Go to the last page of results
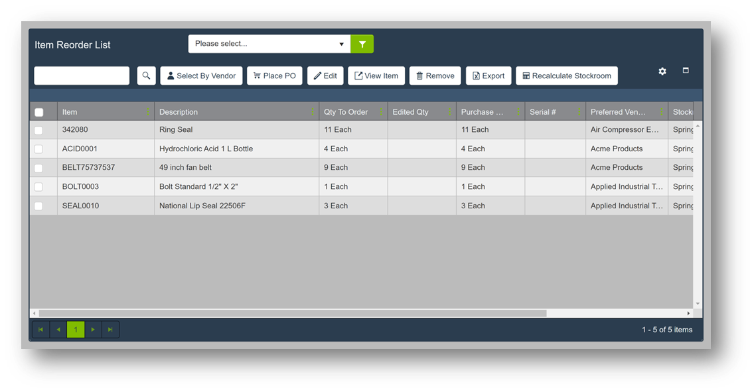754x392 pixels. pyautogui.click(x=110, y=330)
